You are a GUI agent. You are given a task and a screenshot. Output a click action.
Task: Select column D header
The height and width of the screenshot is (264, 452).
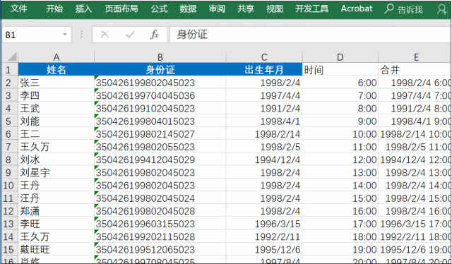point(340,56)
